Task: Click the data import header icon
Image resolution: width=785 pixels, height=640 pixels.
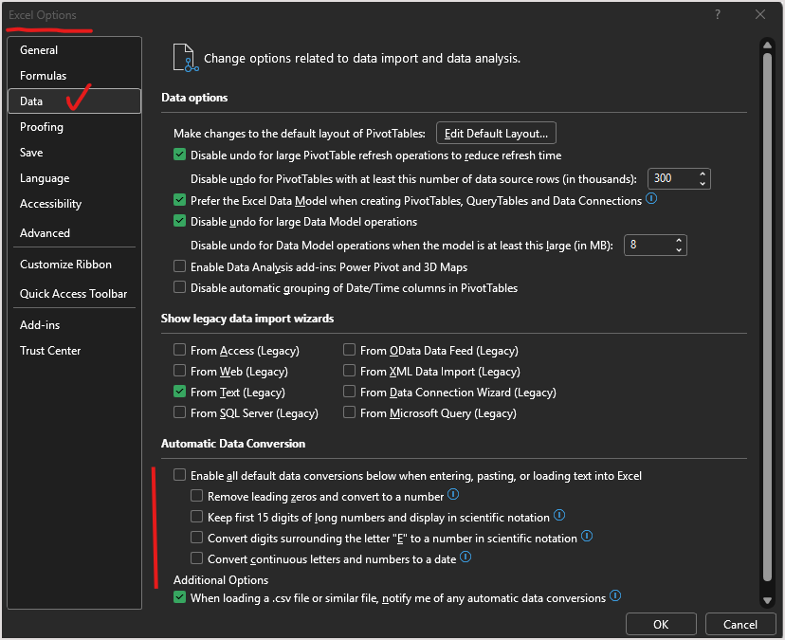Action: click(186, 58)
